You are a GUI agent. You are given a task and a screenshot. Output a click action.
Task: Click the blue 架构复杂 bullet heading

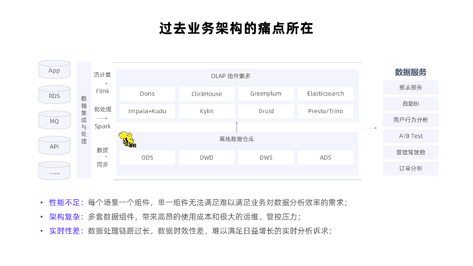tap(65, 217)
